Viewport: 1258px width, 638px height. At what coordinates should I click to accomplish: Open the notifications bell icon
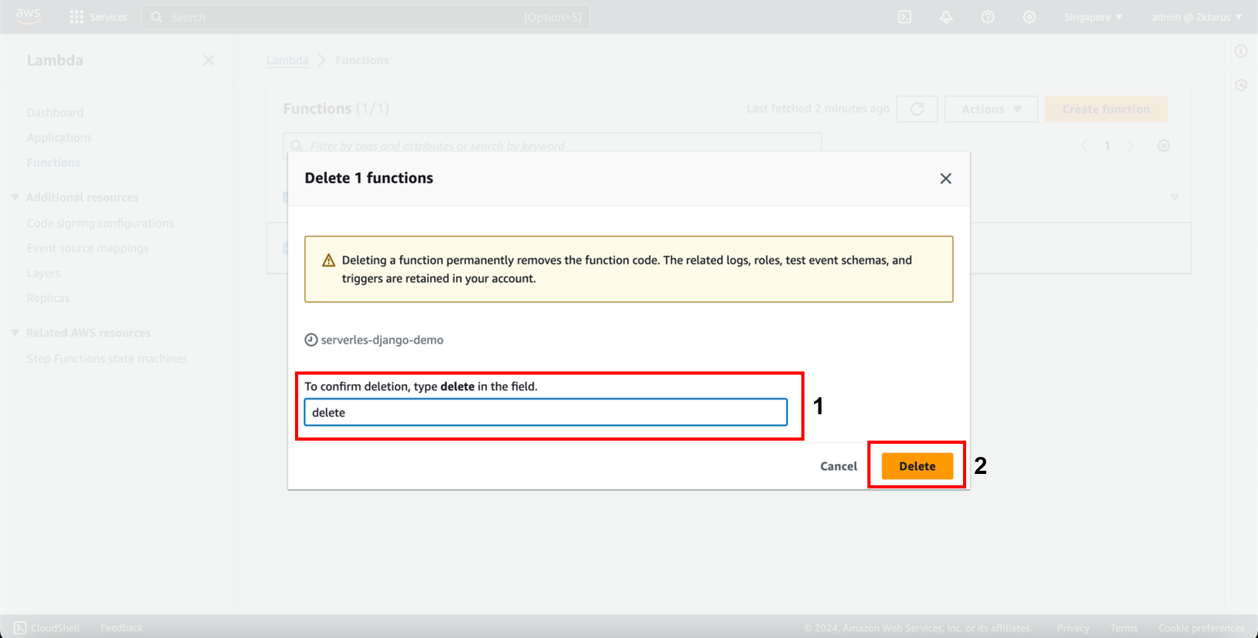(946, 17)
